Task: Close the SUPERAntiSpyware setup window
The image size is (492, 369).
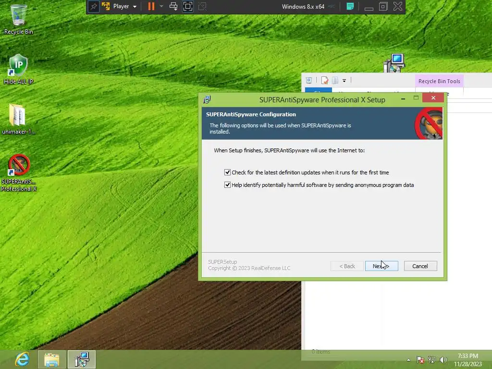Action: [433, 98]
